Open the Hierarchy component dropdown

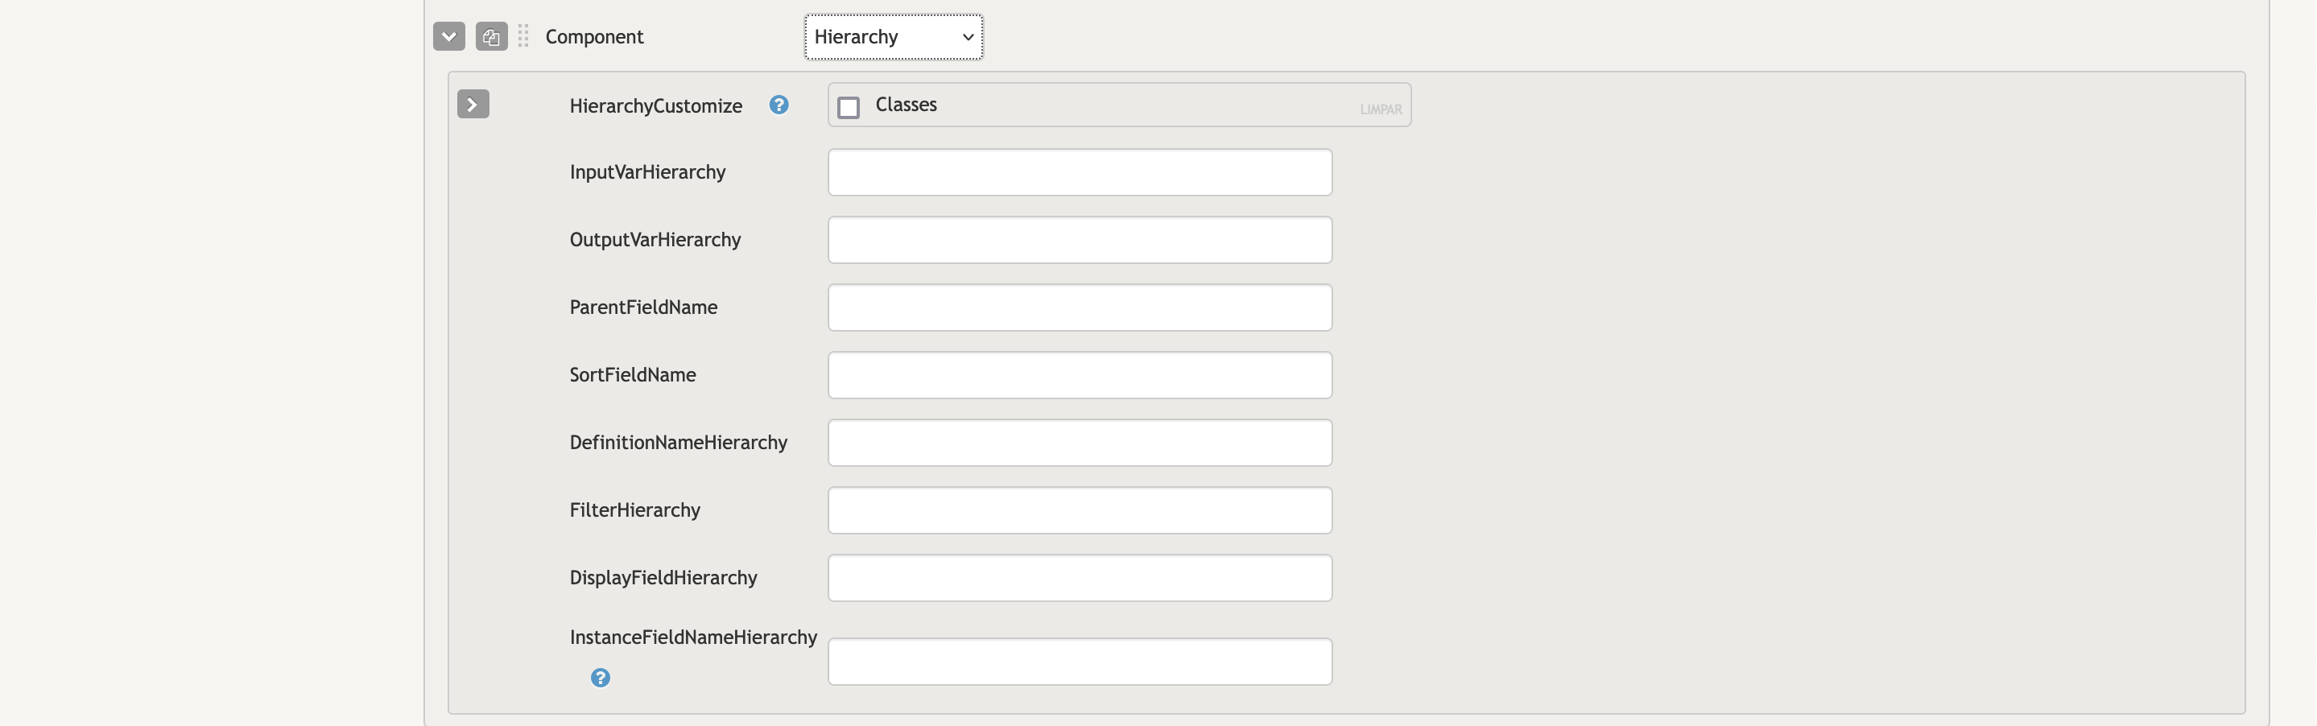click(893, 37)
